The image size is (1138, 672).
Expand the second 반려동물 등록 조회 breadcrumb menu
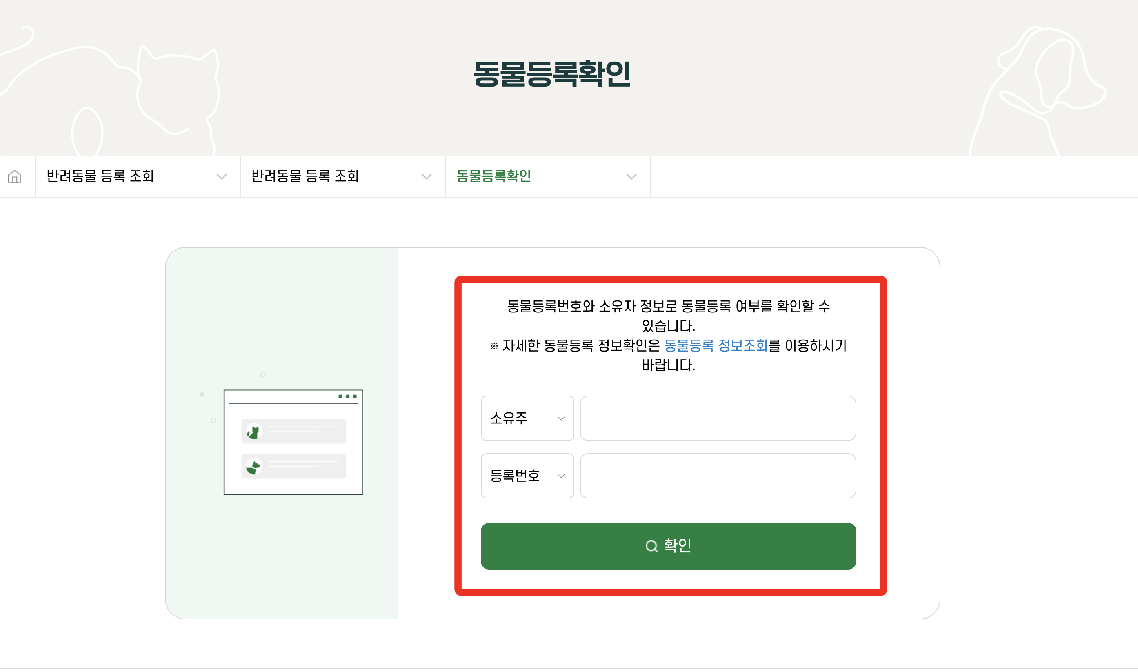point(426,177)
